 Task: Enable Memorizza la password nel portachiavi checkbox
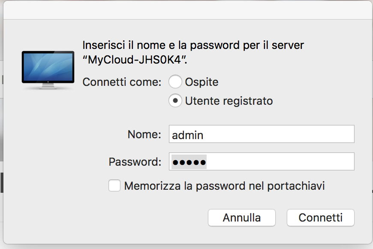click(114, 186)
